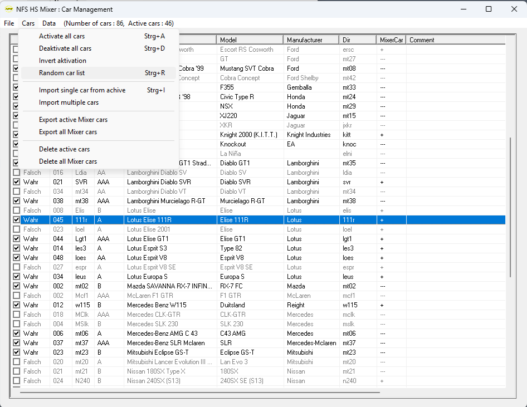Click the Comment column header

(x=456, y=40)
